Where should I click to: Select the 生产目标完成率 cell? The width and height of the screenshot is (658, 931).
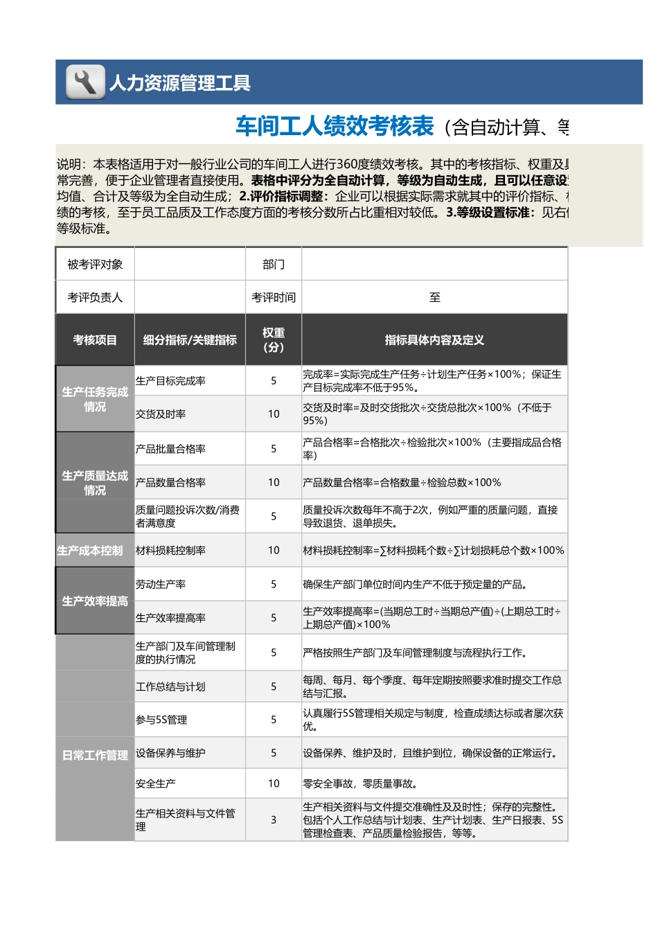[x=190, y=380]
